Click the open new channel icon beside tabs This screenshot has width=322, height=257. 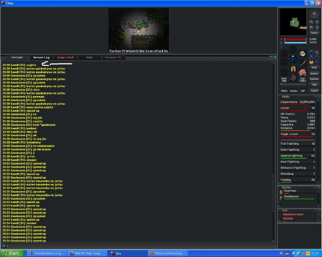tap(271, 57)
